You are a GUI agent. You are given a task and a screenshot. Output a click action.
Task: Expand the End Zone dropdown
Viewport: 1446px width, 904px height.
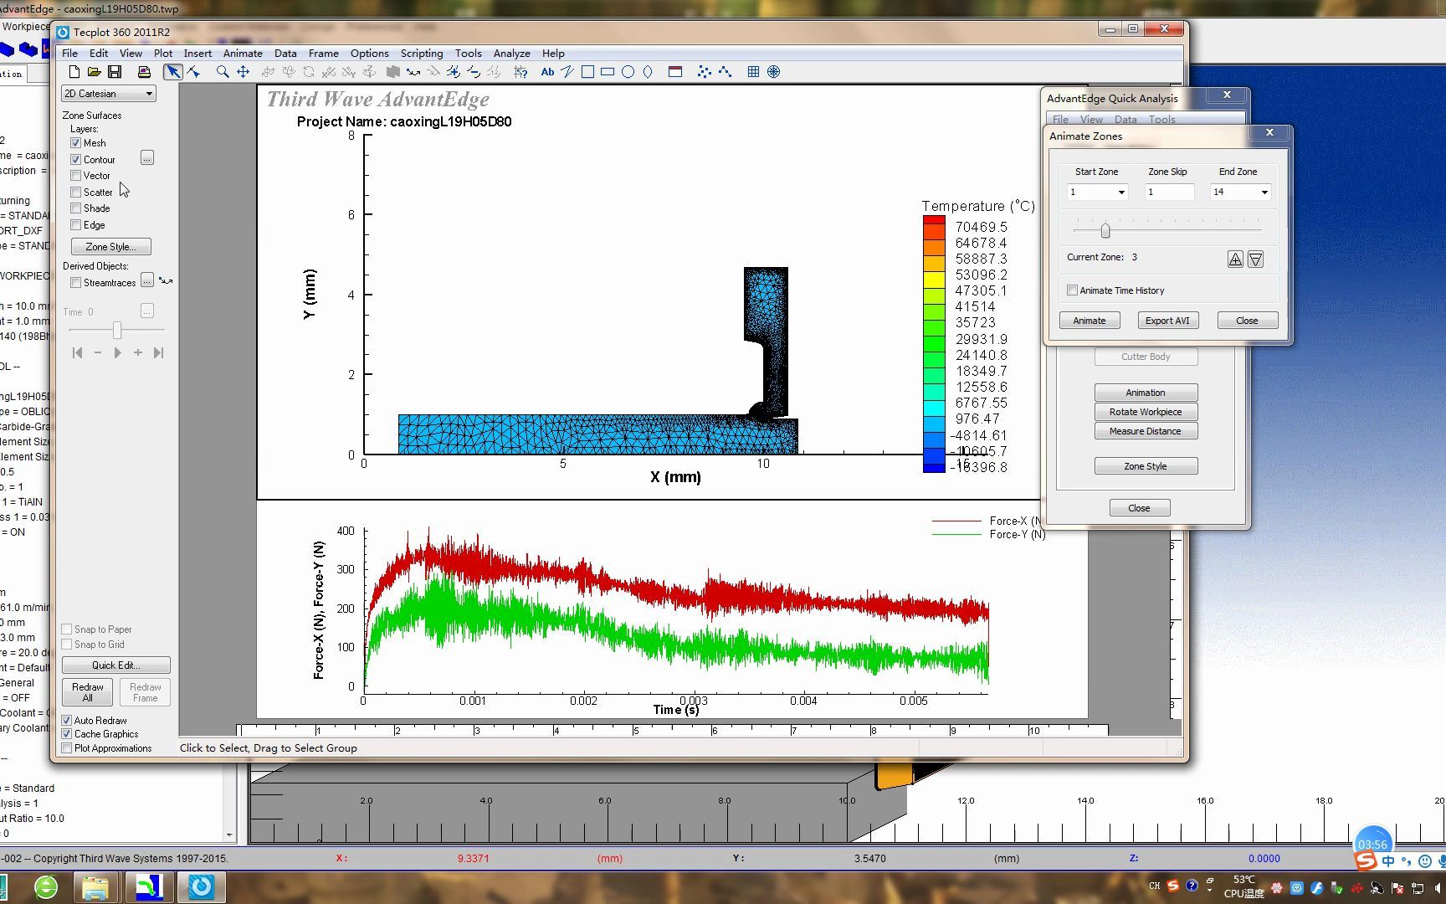(x=1264, y=193)
